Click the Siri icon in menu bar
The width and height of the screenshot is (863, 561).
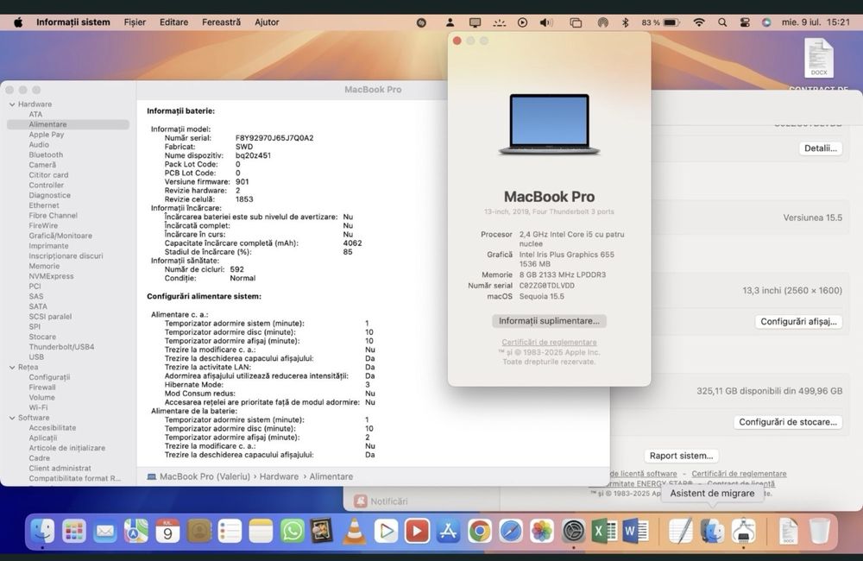point(766,22)
